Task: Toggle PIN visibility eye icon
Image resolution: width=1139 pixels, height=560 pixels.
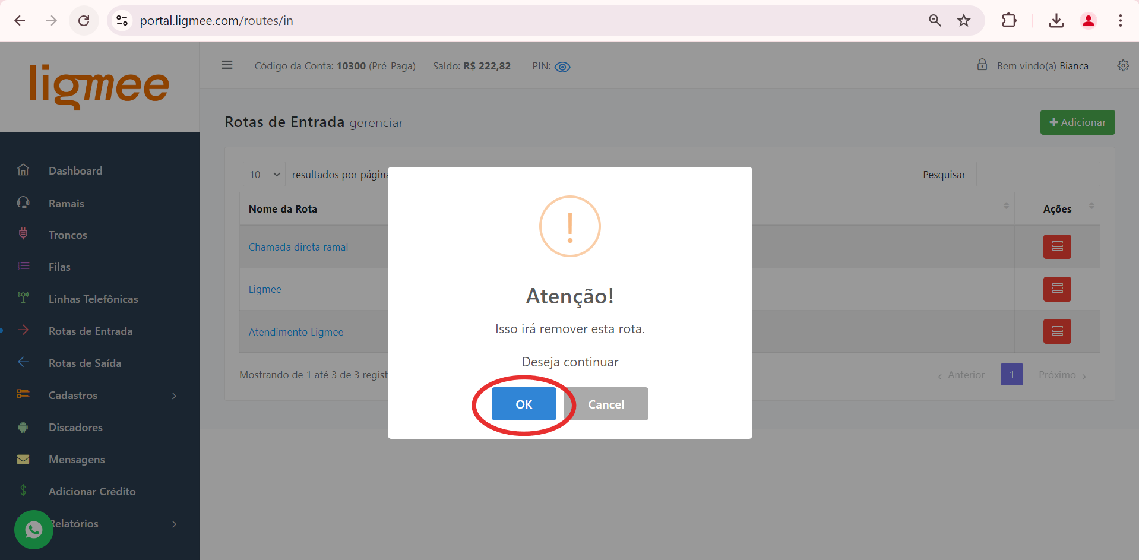Action: tap(562, 67)
